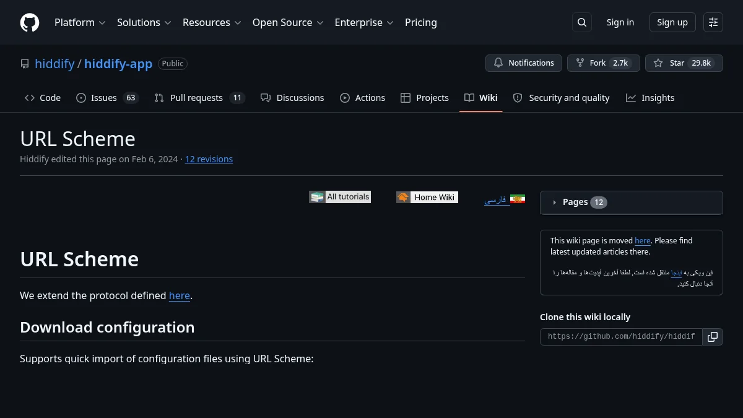Click the GitHub logo icon

[x=30, y=22]
